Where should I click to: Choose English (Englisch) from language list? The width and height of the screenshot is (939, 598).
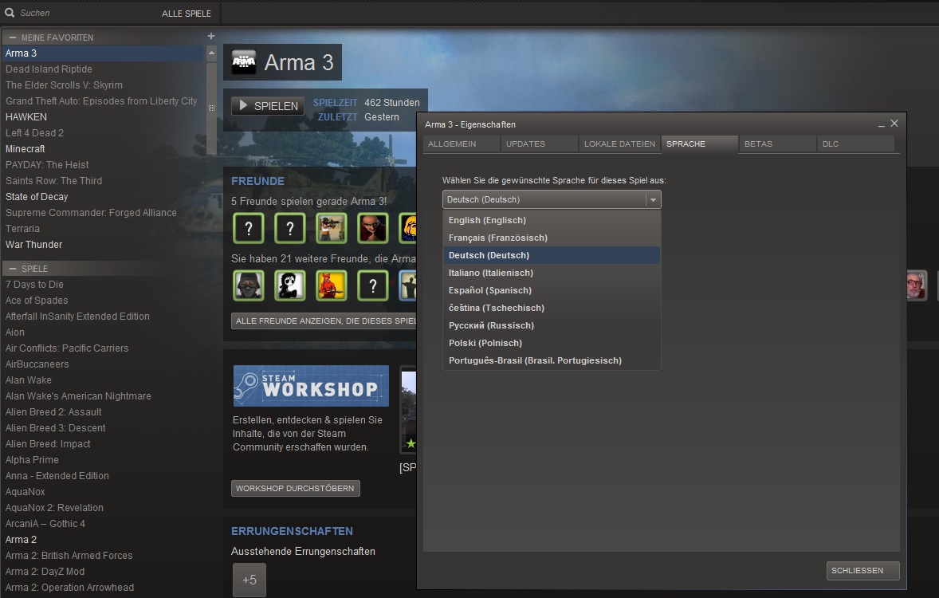[x=552, y=220]
